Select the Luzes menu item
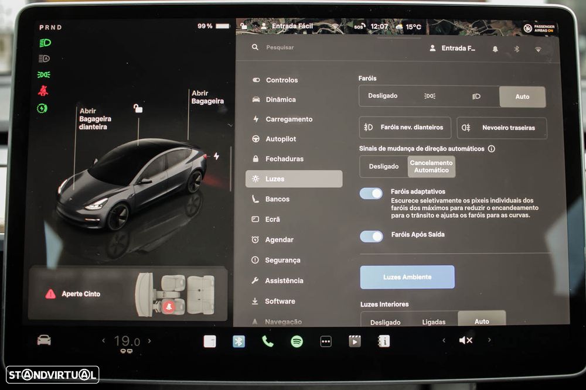The image size is (586, 390). pos(294,179)
